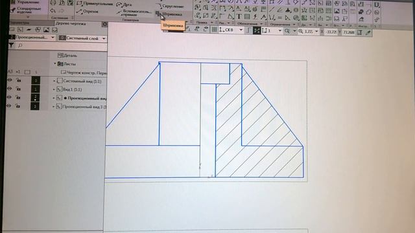The height and width of the screenshot is (233, 415).
Task: Click the gear settings icon on tree panel
Action: point(105,24)
